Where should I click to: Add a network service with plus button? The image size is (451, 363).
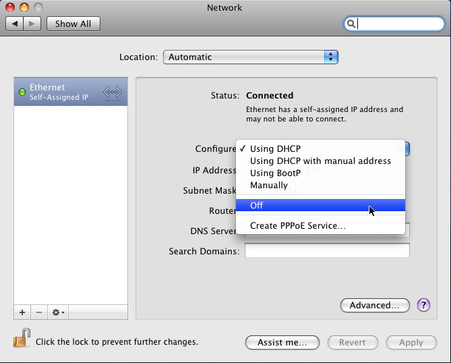pyautogui.click(x=22, y=312)
